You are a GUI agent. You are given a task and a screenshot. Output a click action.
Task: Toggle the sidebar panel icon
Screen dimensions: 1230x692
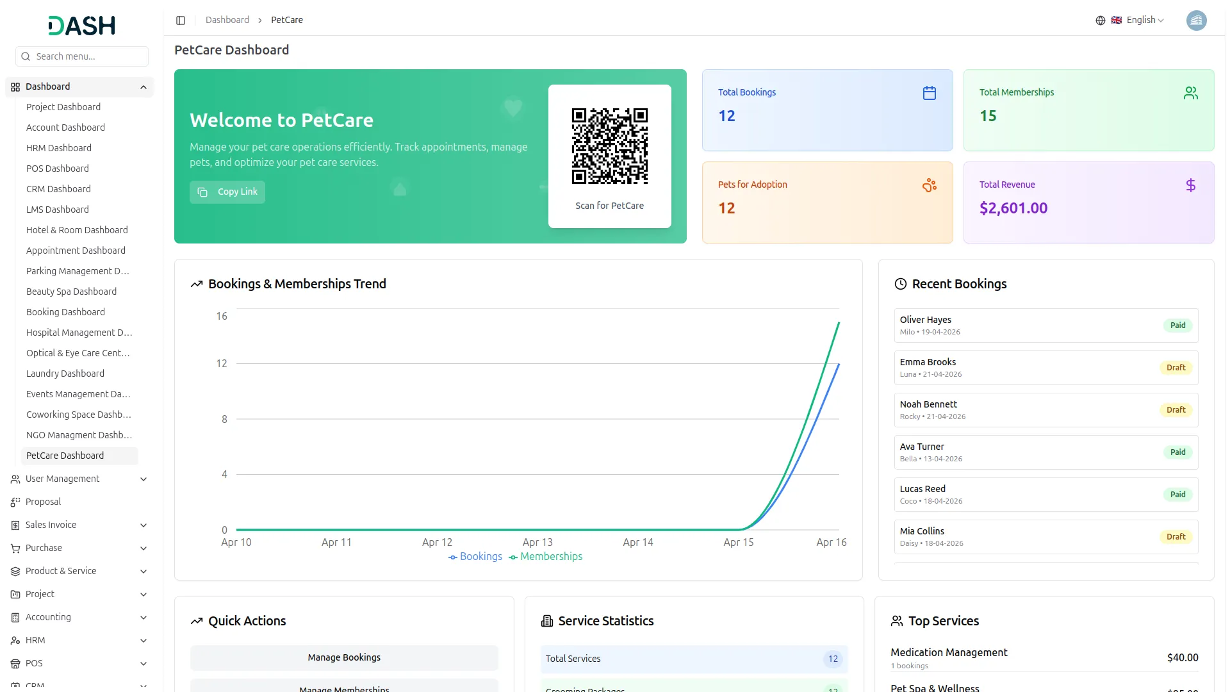pos(181,21)
